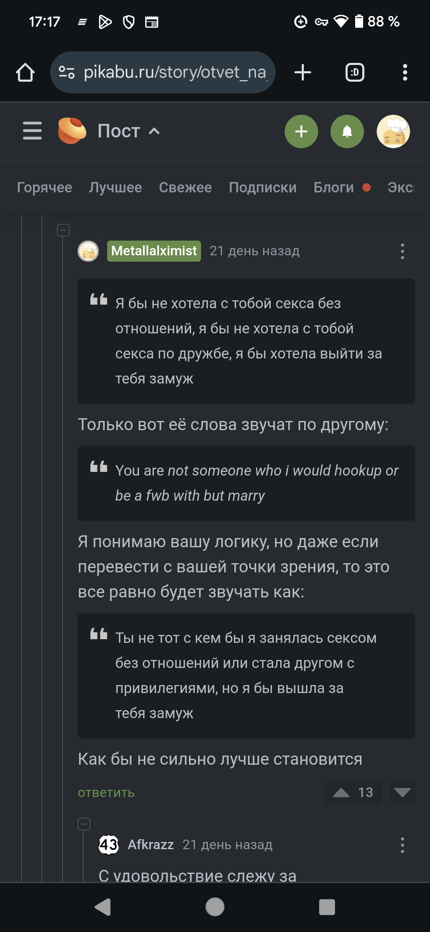
Task: Switch to the Свежее tab
Action: [185, 187]
